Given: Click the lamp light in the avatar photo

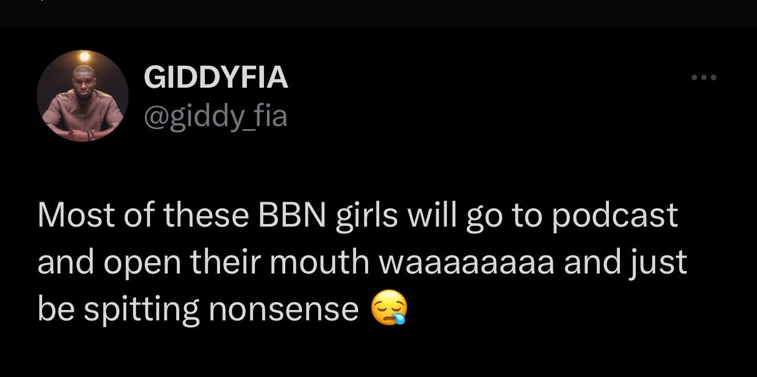Looking at the screenshot, I should pyautogui.click(x=84, y=57).
